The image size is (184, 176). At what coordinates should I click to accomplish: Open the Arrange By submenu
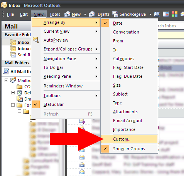pyautogui.click(x=66, y=22)
